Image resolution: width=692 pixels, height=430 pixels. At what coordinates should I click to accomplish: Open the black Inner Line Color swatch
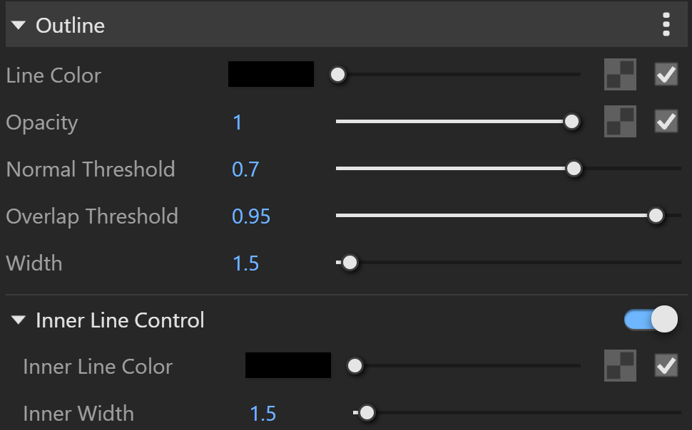[x=288, y=365]
